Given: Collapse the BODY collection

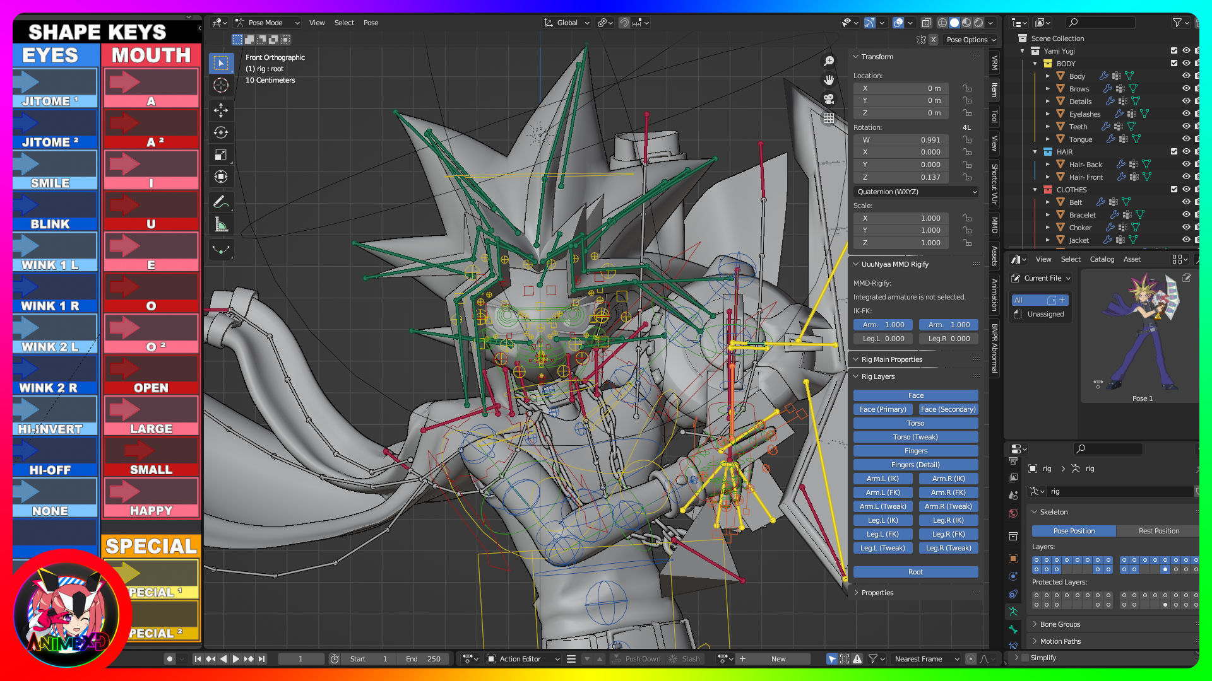Looking at the screenshot, I should [1035, 63].
